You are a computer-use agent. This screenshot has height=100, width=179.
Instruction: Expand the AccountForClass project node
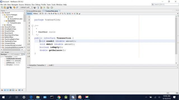(1, 27)
